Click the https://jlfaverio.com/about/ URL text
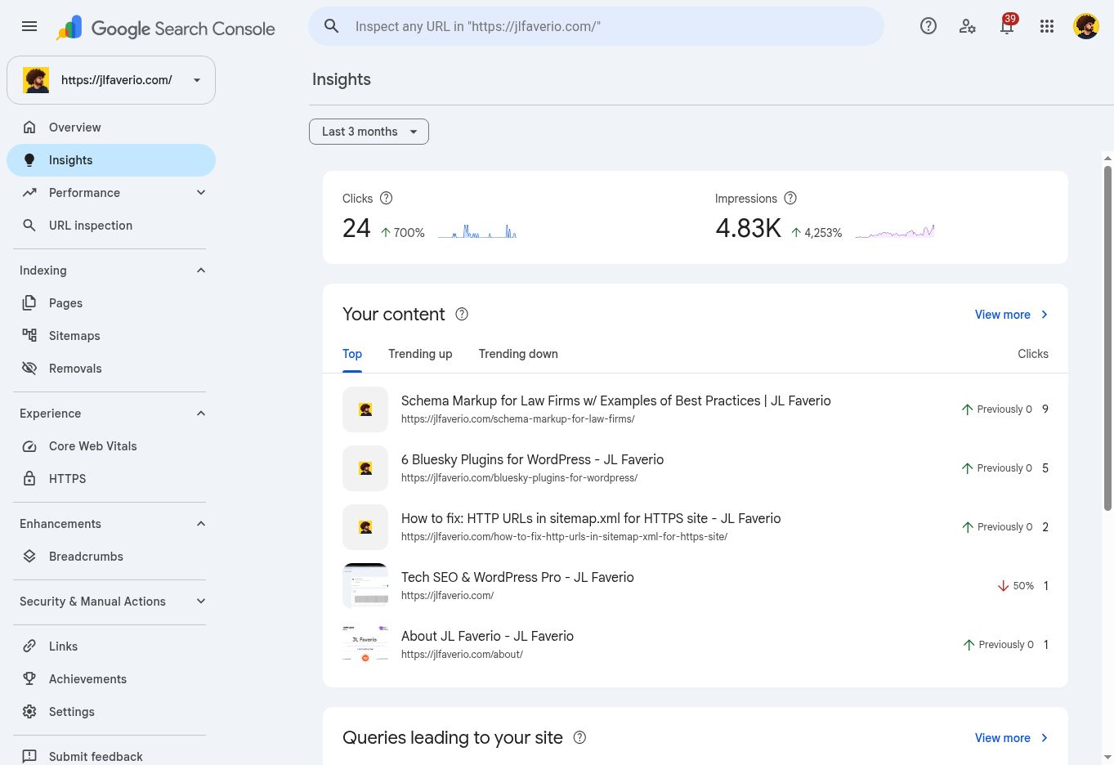The height and width of the screenshot is (765, 1114). click(462, 655)
